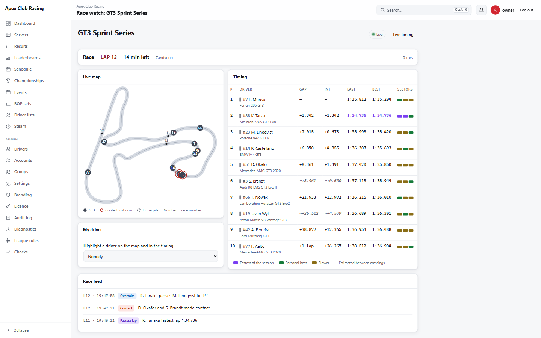Click the Fastest lap tag in the race feed

click(x=128, y=321)
